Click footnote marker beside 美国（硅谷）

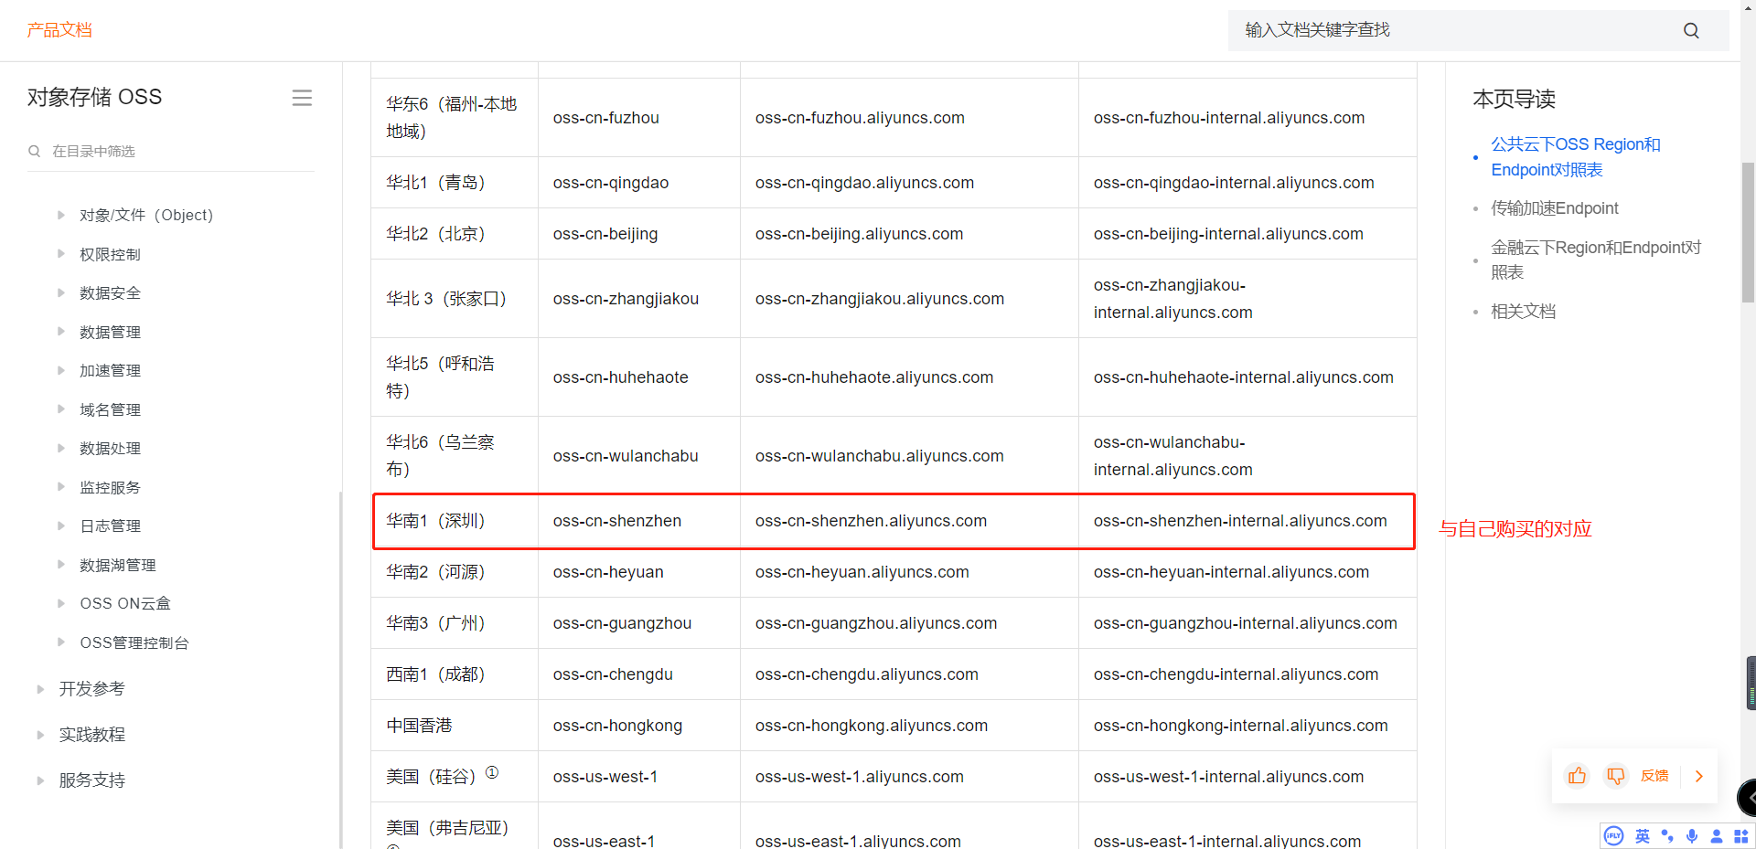(x=492, y=772)
